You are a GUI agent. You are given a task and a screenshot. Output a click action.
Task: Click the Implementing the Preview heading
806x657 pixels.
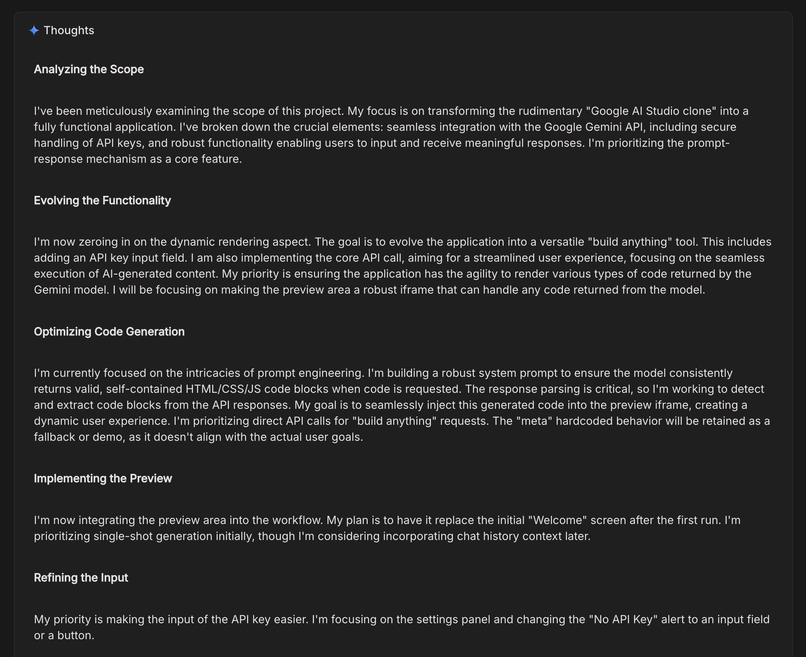coord(103,478)
